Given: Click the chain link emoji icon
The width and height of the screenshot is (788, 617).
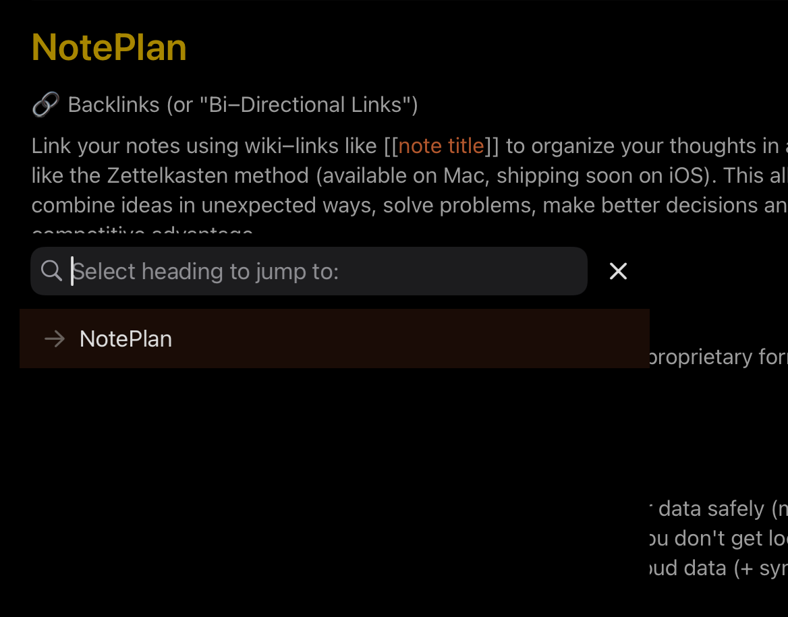Looking at the screenshot, I should [46, 105].
